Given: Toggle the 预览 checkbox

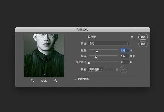Looking at the screenshot, I should pos(89,37).
